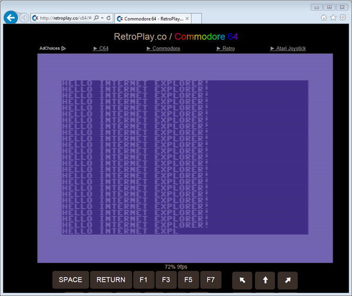Follow the Commodore ad link
Viewport: 352px width, 296px height.
pyautogui.click(x=163, y=48)
